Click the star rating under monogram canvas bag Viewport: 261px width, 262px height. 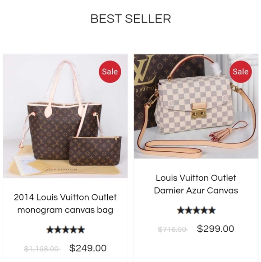click(65, 229)
